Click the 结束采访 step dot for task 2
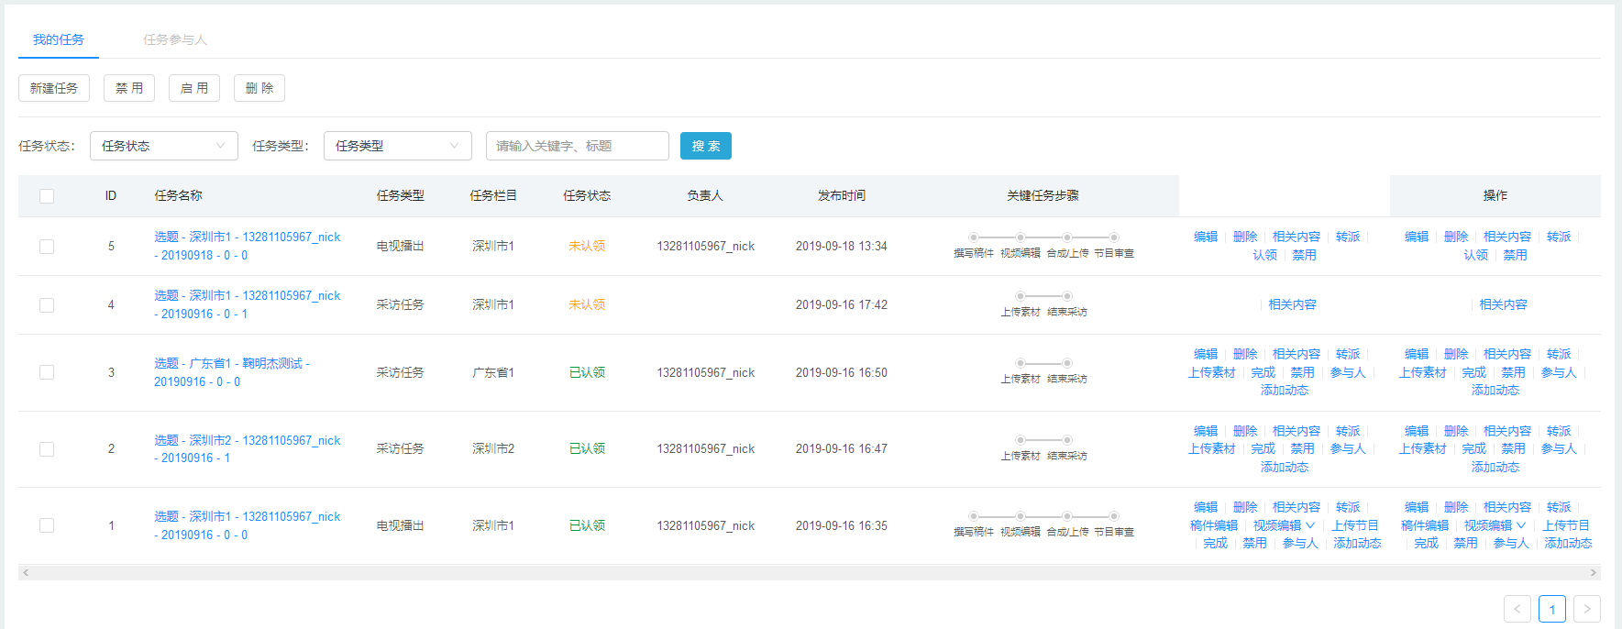The image size is (1622, 629). [x=1067, y=440]
